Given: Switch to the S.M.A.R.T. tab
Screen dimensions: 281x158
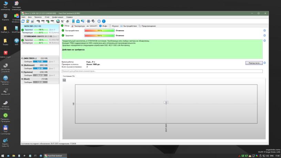Looking at the screenshot, I should [92, 26].
